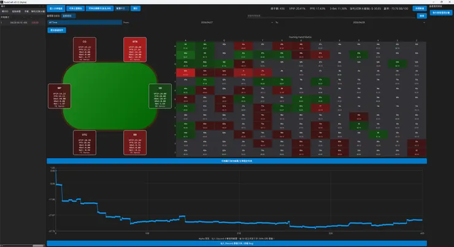The image size is (454, 247).
Task: Click the import hand file button
Action: point(56,9)
